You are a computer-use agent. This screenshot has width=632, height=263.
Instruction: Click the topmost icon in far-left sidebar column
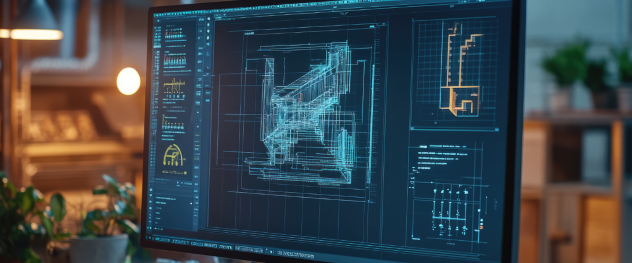(x=159, y=21)
